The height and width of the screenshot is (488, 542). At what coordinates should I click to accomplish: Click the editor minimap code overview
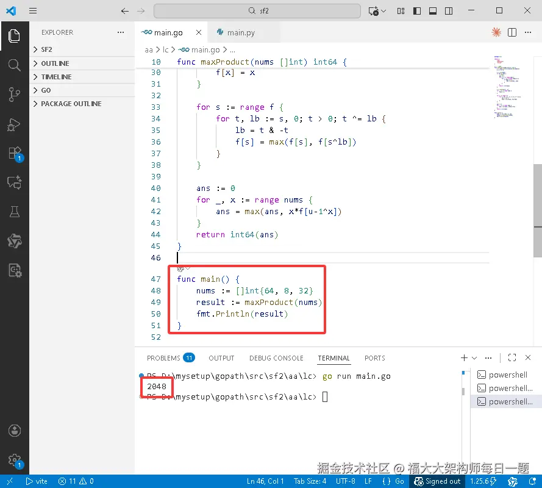(x=507, y=87)
